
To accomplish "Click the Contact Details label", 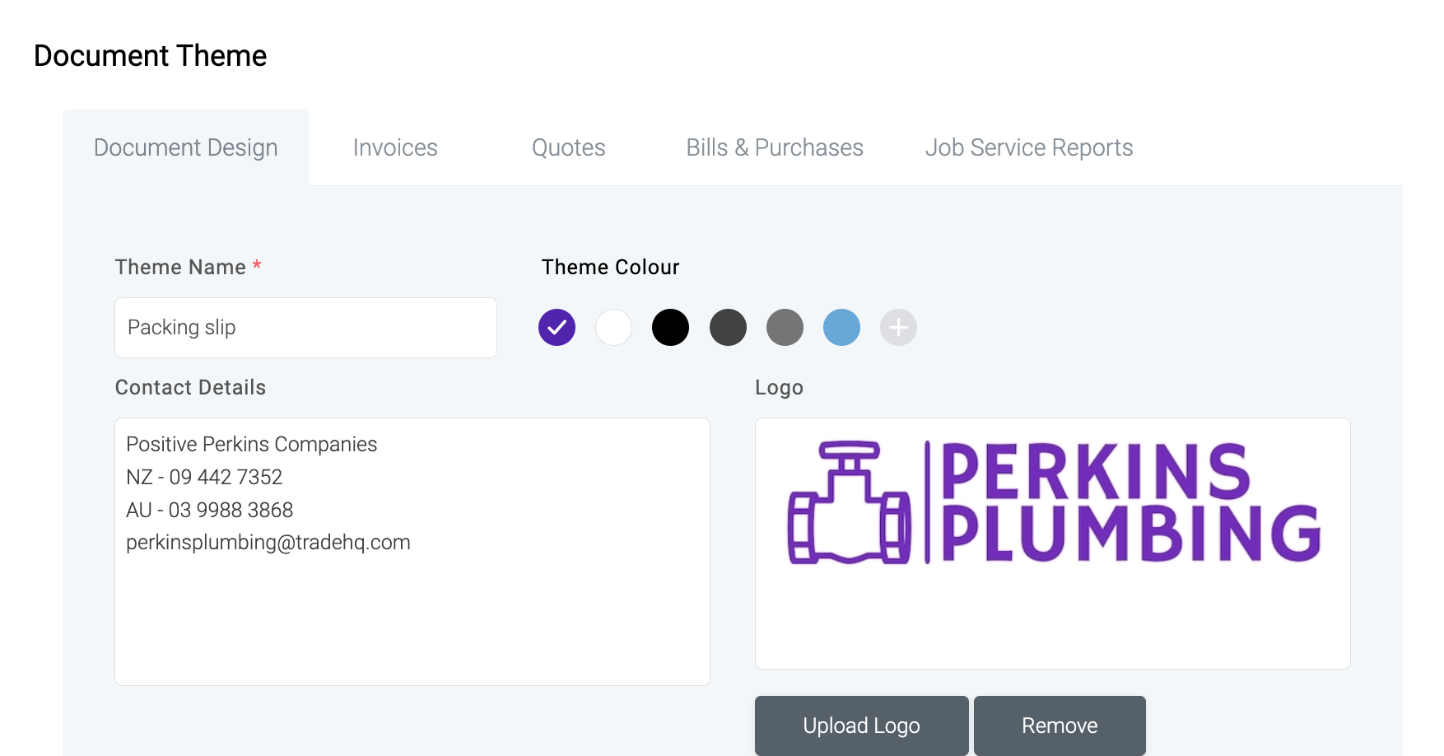I will click(x=190, y=387).
